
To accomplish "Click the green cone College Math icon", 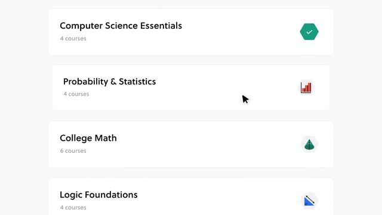I will [x=309, y=145].
